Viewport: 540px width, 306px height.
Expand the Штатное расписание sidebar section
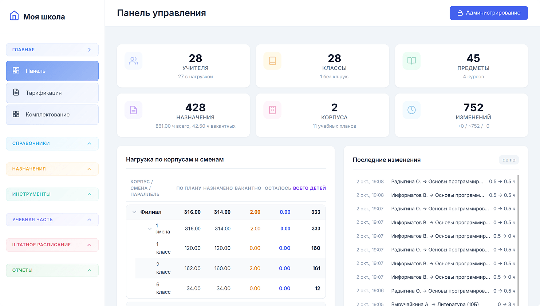[52, 245]
